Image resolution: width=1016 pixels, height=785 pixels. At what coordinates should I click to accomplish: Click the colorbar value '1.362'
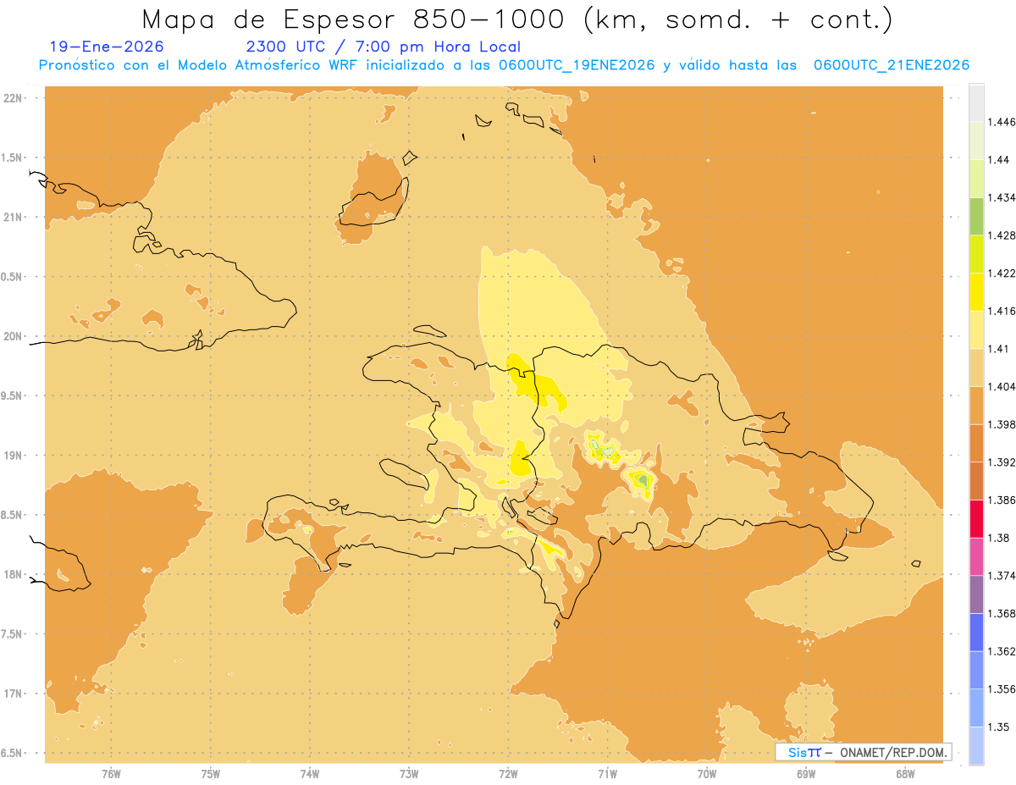click(x=1002, y=651)
